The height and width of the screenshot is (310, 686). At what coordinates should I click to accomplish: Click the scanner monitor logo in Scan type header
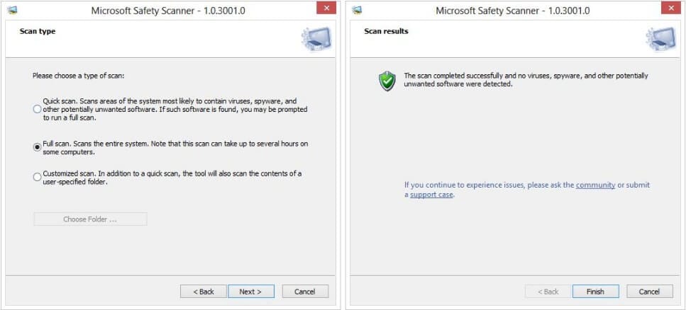point(316,40)
